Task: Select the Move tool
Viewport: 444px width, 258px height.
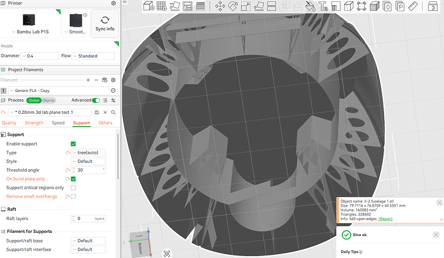Action: [220, 6]
